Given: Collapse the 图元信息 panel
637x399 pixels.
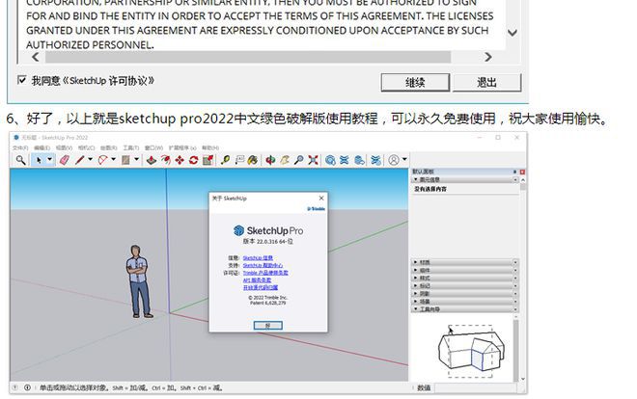Looking at the screenshot, I should click(416, 179).
